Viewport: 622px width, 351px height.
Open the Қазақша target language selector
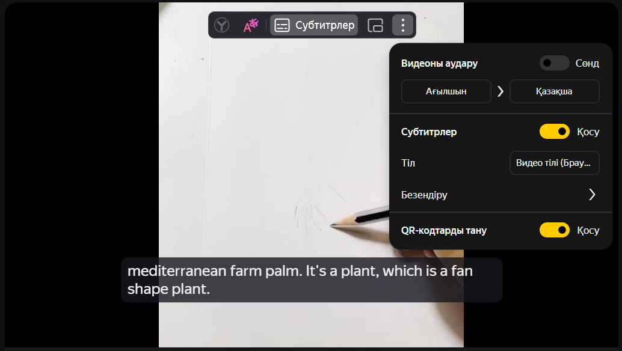pyautogui.click(x=554, y=91)
